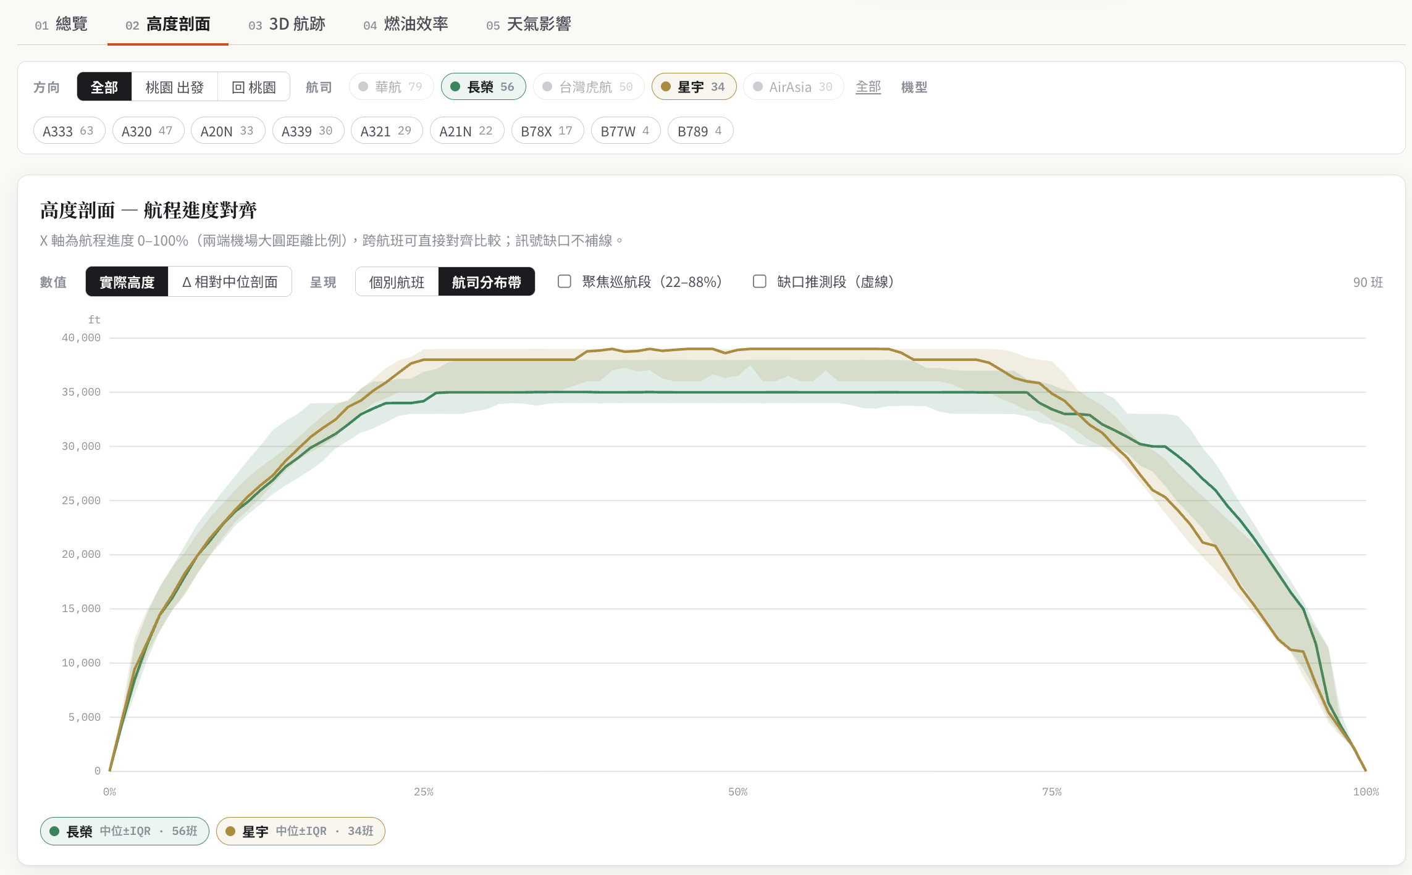Open the 01 總覽 tab
1412x875 pixels.
61,24
